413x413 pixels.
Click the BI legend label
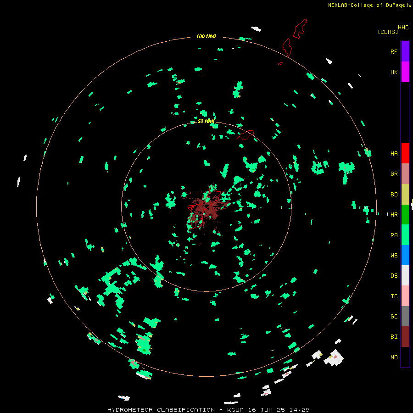(x=394, y=337)
